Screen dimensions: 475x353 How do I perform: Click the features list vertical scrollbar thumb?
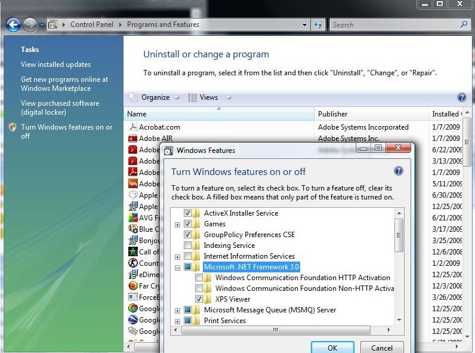[399, 235]
